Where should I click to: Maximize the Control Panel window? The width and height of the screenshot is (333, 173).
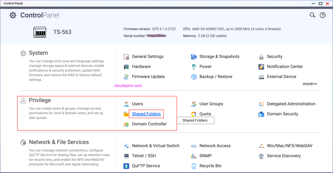[320, 3]
